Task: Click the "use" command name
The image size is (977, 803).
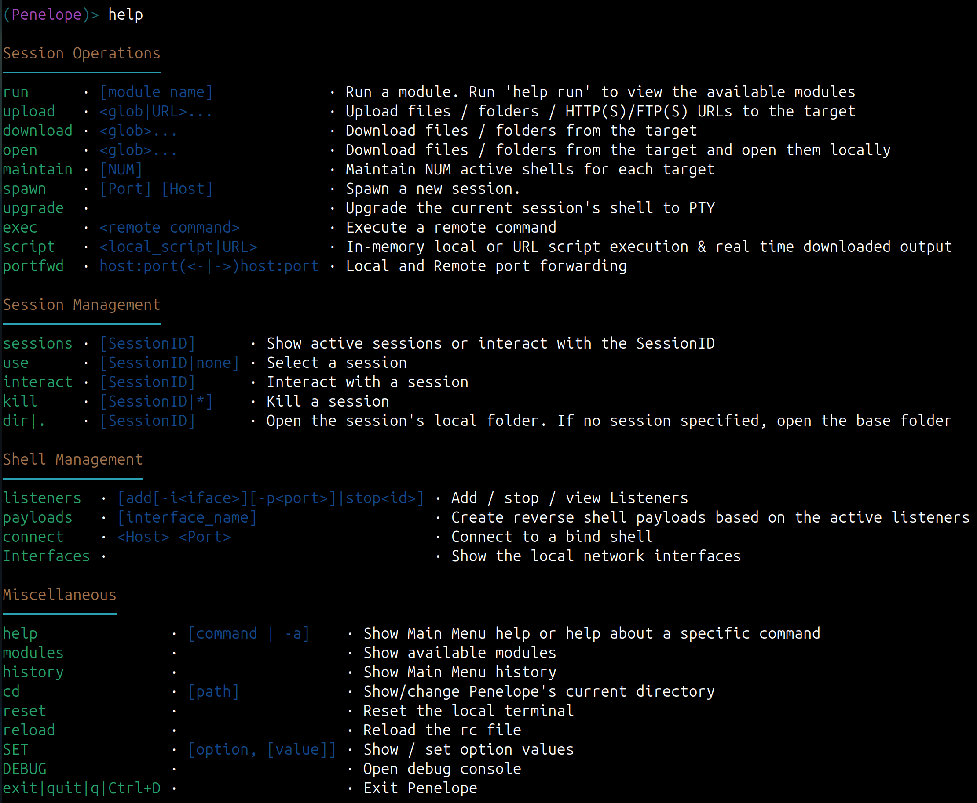Action: click(16, 363)
